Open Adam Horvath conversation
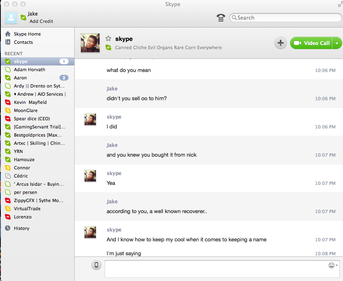 pos(38,70)
